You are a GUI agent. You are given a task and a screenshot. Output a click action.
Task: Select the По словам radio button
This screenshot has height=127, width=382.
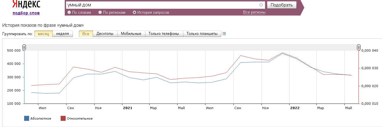coord(69,13)
